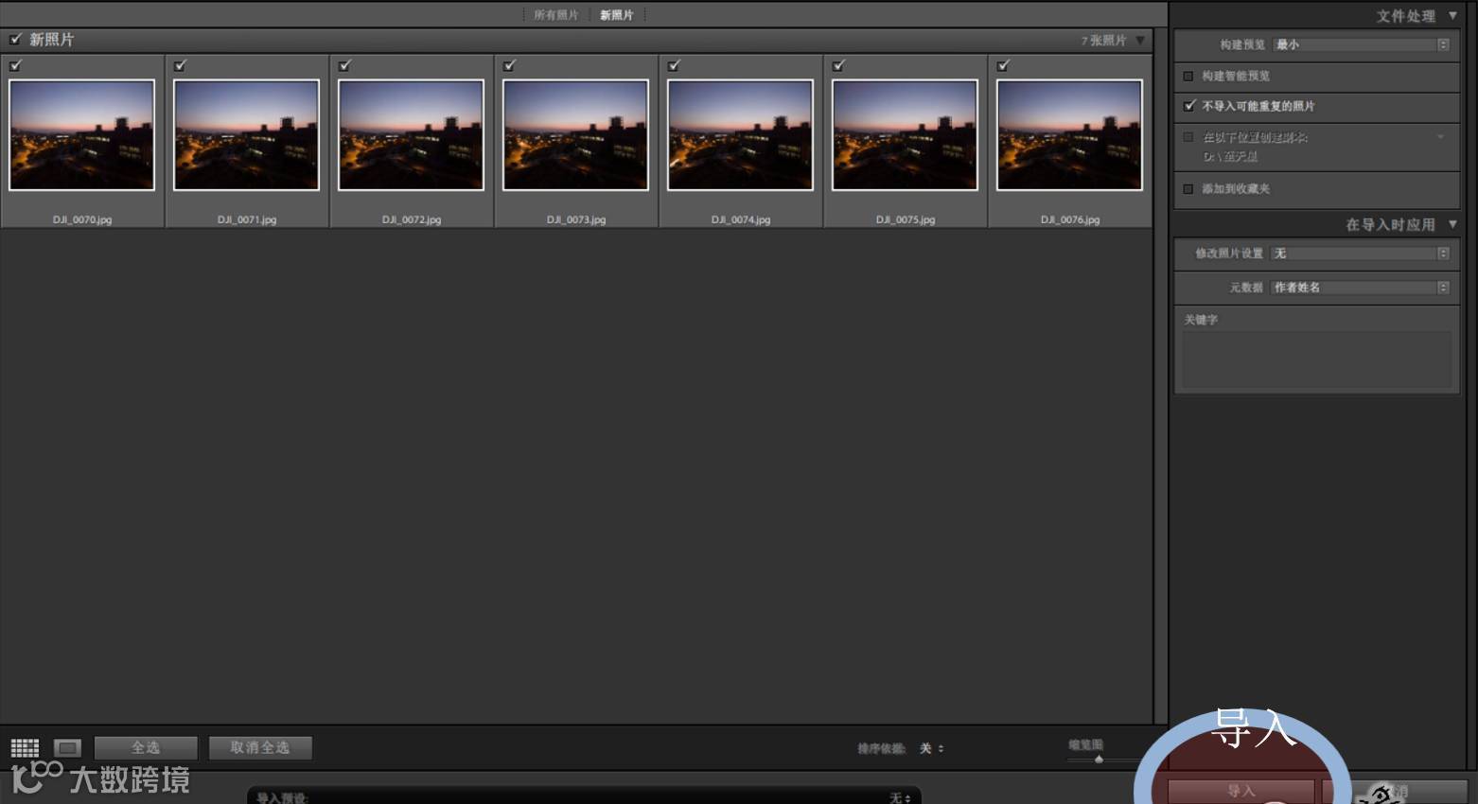
Task: Uncheck the checkbox for DJI_0075.jpg
Action: 838,65
